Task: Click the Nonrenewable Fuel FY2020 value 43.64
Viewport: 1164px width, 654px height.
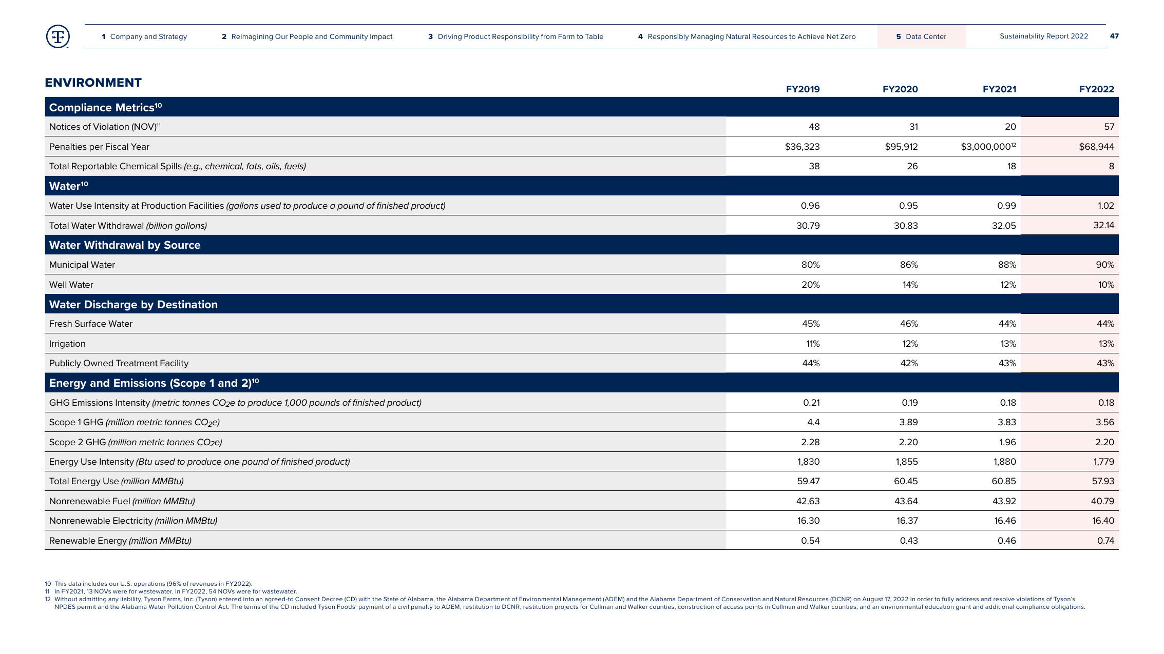Action: tap(906, 501)
